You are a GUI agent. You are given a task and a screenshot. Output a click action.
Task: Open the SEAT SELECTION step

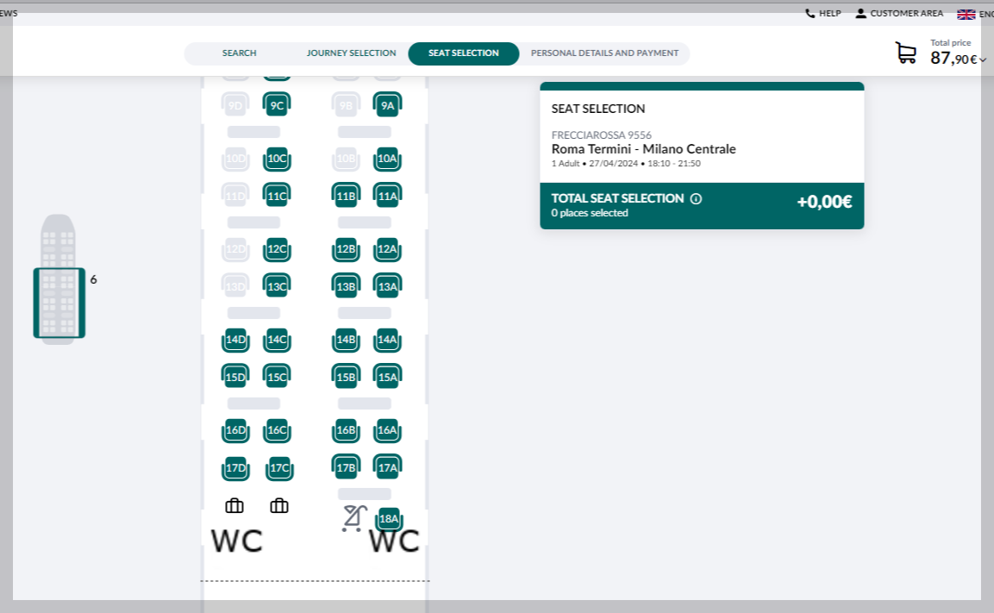pyautogui.click(x=464, y=53)
